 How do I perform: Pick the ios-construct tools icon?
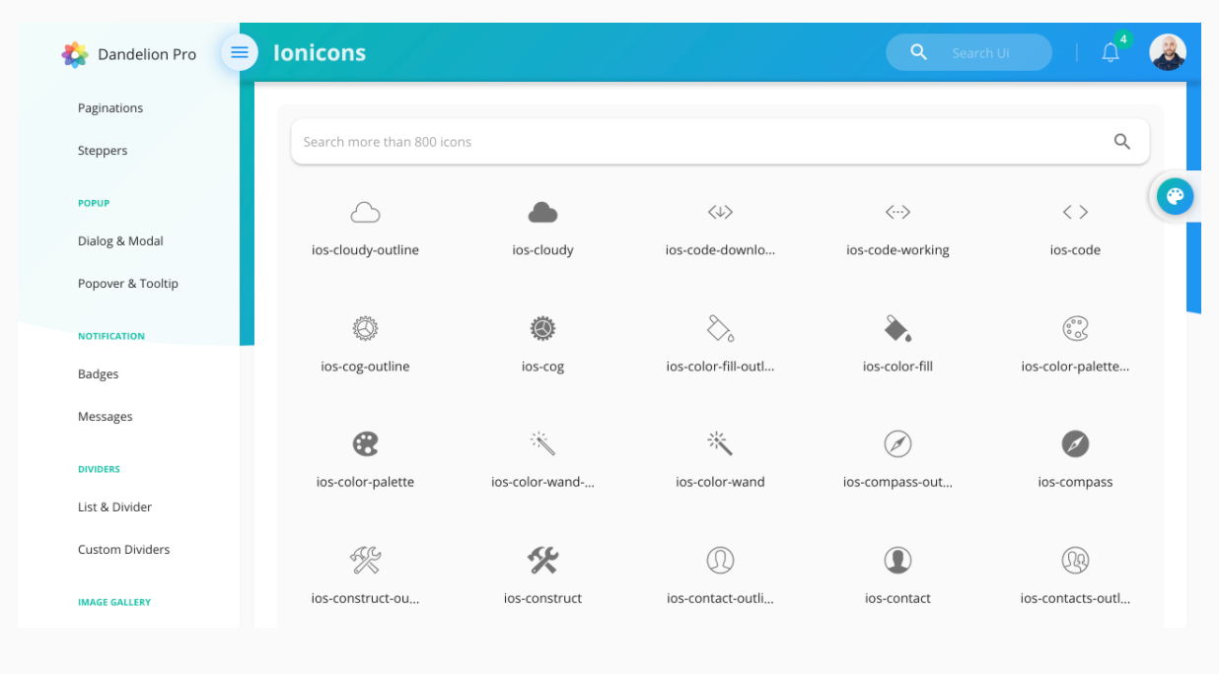[542, 561]
